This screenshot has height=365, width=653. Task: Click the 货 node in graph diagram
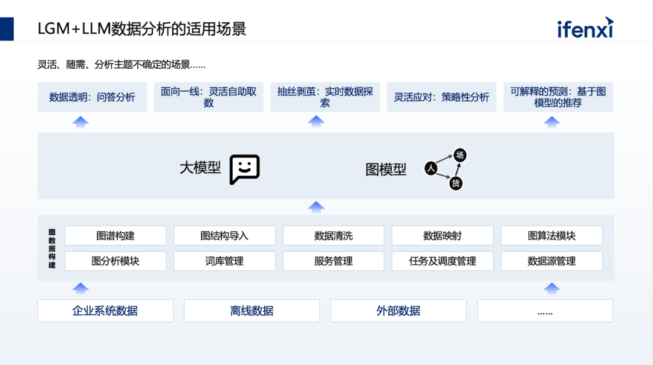[x=456, y=183]
